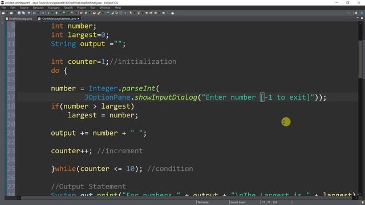This screenshot has width=365, height=205.
Task: Click the word "largest=0;" on line 10
Action: coord(88,35)
